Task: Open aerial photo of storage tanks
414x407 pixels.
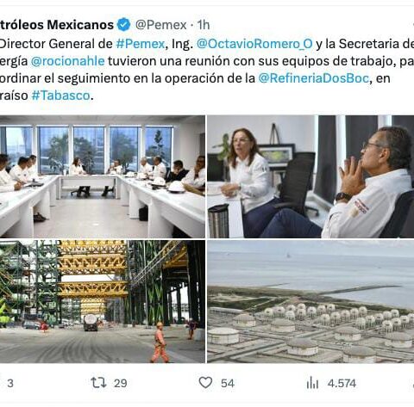Action: coord(310,302)
